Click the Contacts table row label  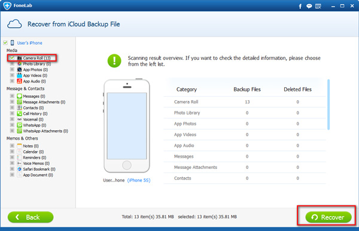(182, 178)
